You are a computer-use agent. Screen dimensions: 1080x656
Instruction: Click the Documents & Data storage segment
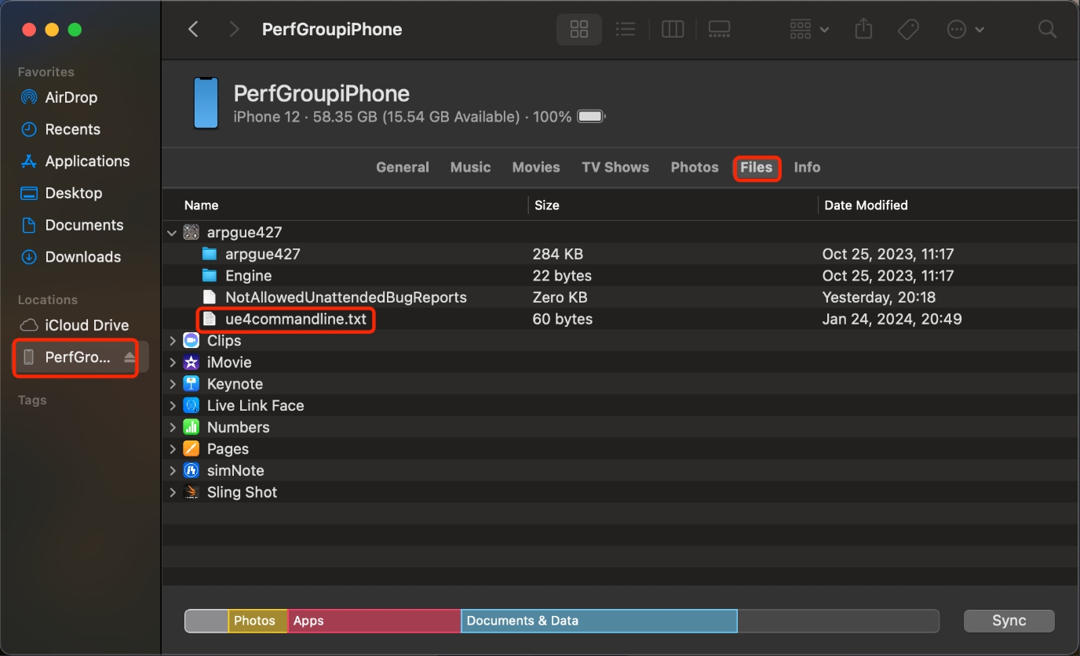coord(598,621)
